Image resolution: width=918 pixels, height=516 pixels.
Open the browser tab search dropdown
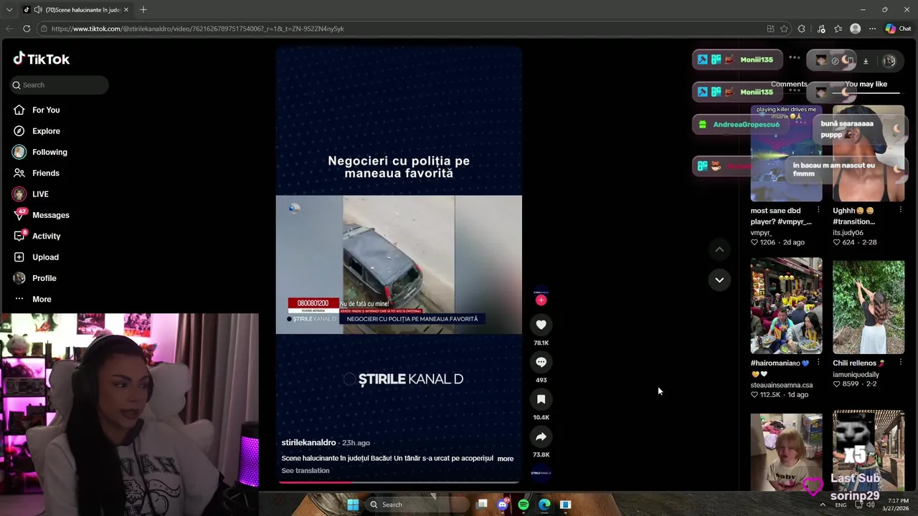[x=9, y=10]
